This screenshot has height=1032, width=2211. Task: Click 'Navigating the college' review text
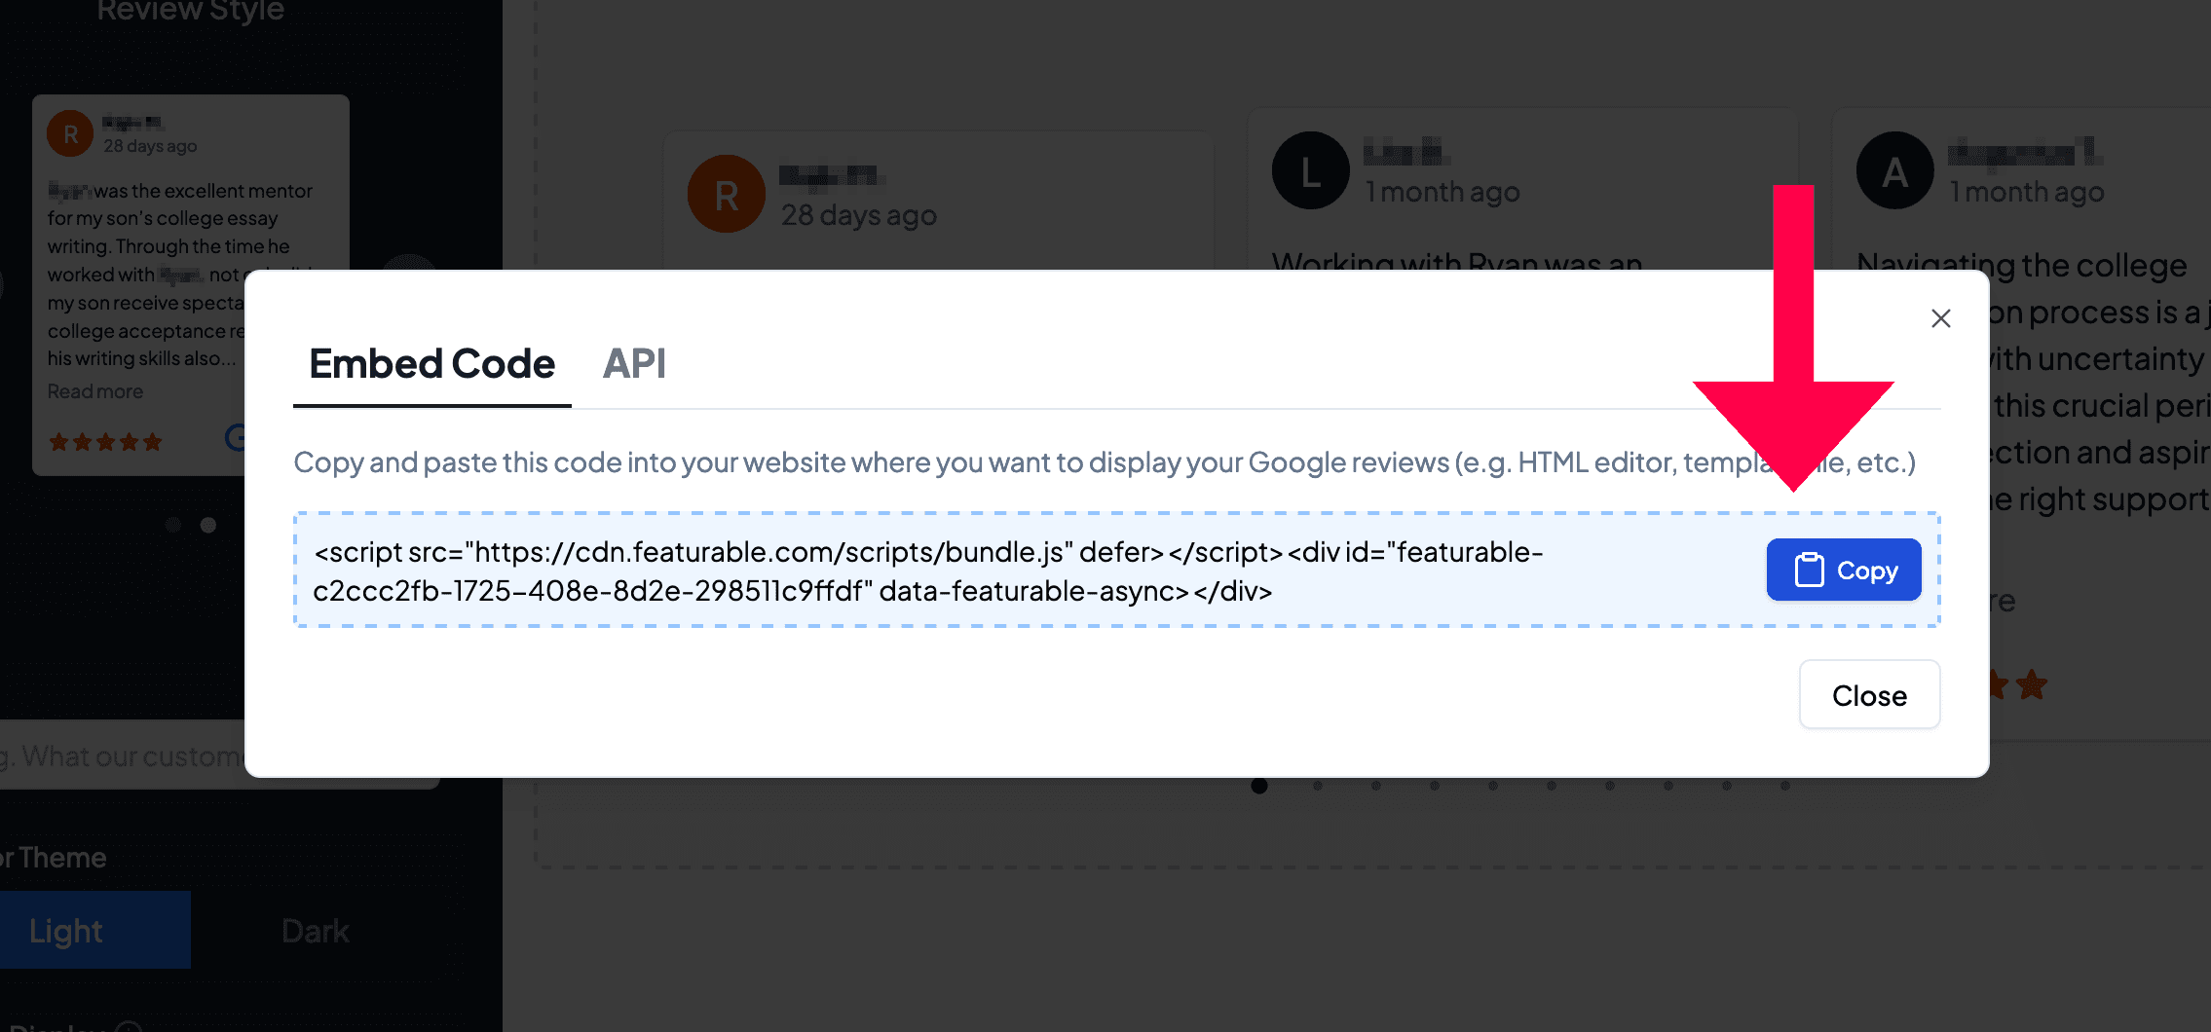coord(2021,266)
